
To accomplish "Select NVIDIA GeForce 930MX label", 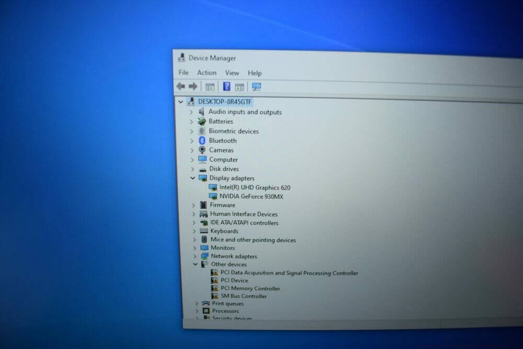I will [x=251, y=197].
